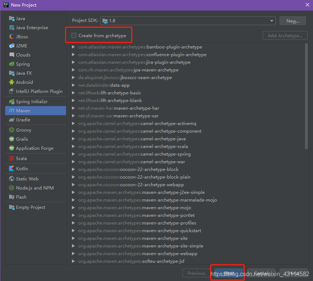The height and width of the screenshot is (281, 313).
Task: Expand bamboo-plugin-archetype entry
Action: coord(73,47)
